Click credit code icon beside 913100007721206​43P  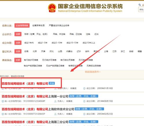point(3,114)
